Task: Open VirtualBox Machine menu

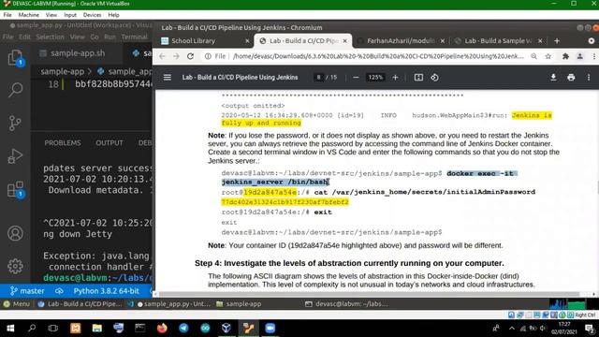Action: (29, 15)
